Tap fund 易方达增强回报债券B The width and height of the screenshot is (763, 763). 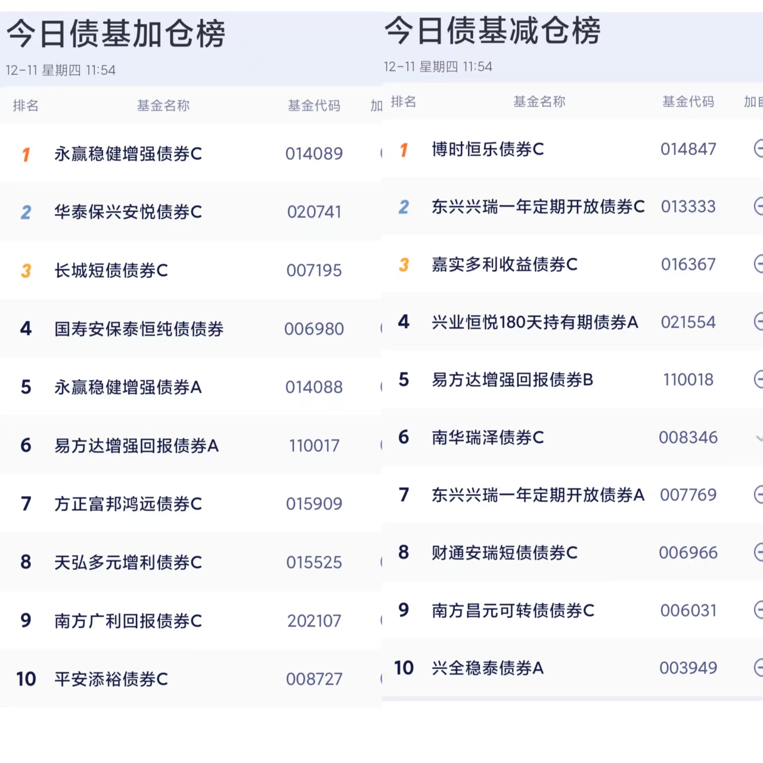[x=513, y=380]
